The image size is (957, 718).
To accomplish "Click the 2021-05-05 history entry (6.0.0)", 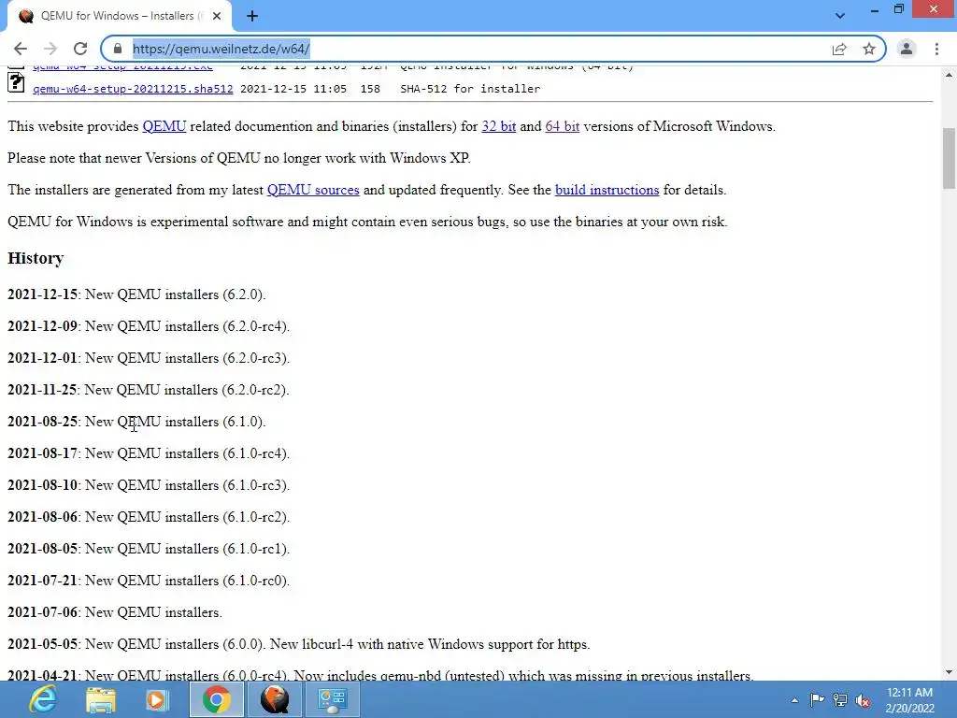I will [298, 643].
